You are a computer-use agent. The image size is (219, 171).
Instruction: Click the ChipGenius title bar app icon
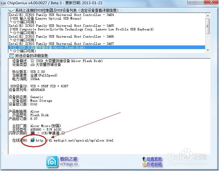3,3
